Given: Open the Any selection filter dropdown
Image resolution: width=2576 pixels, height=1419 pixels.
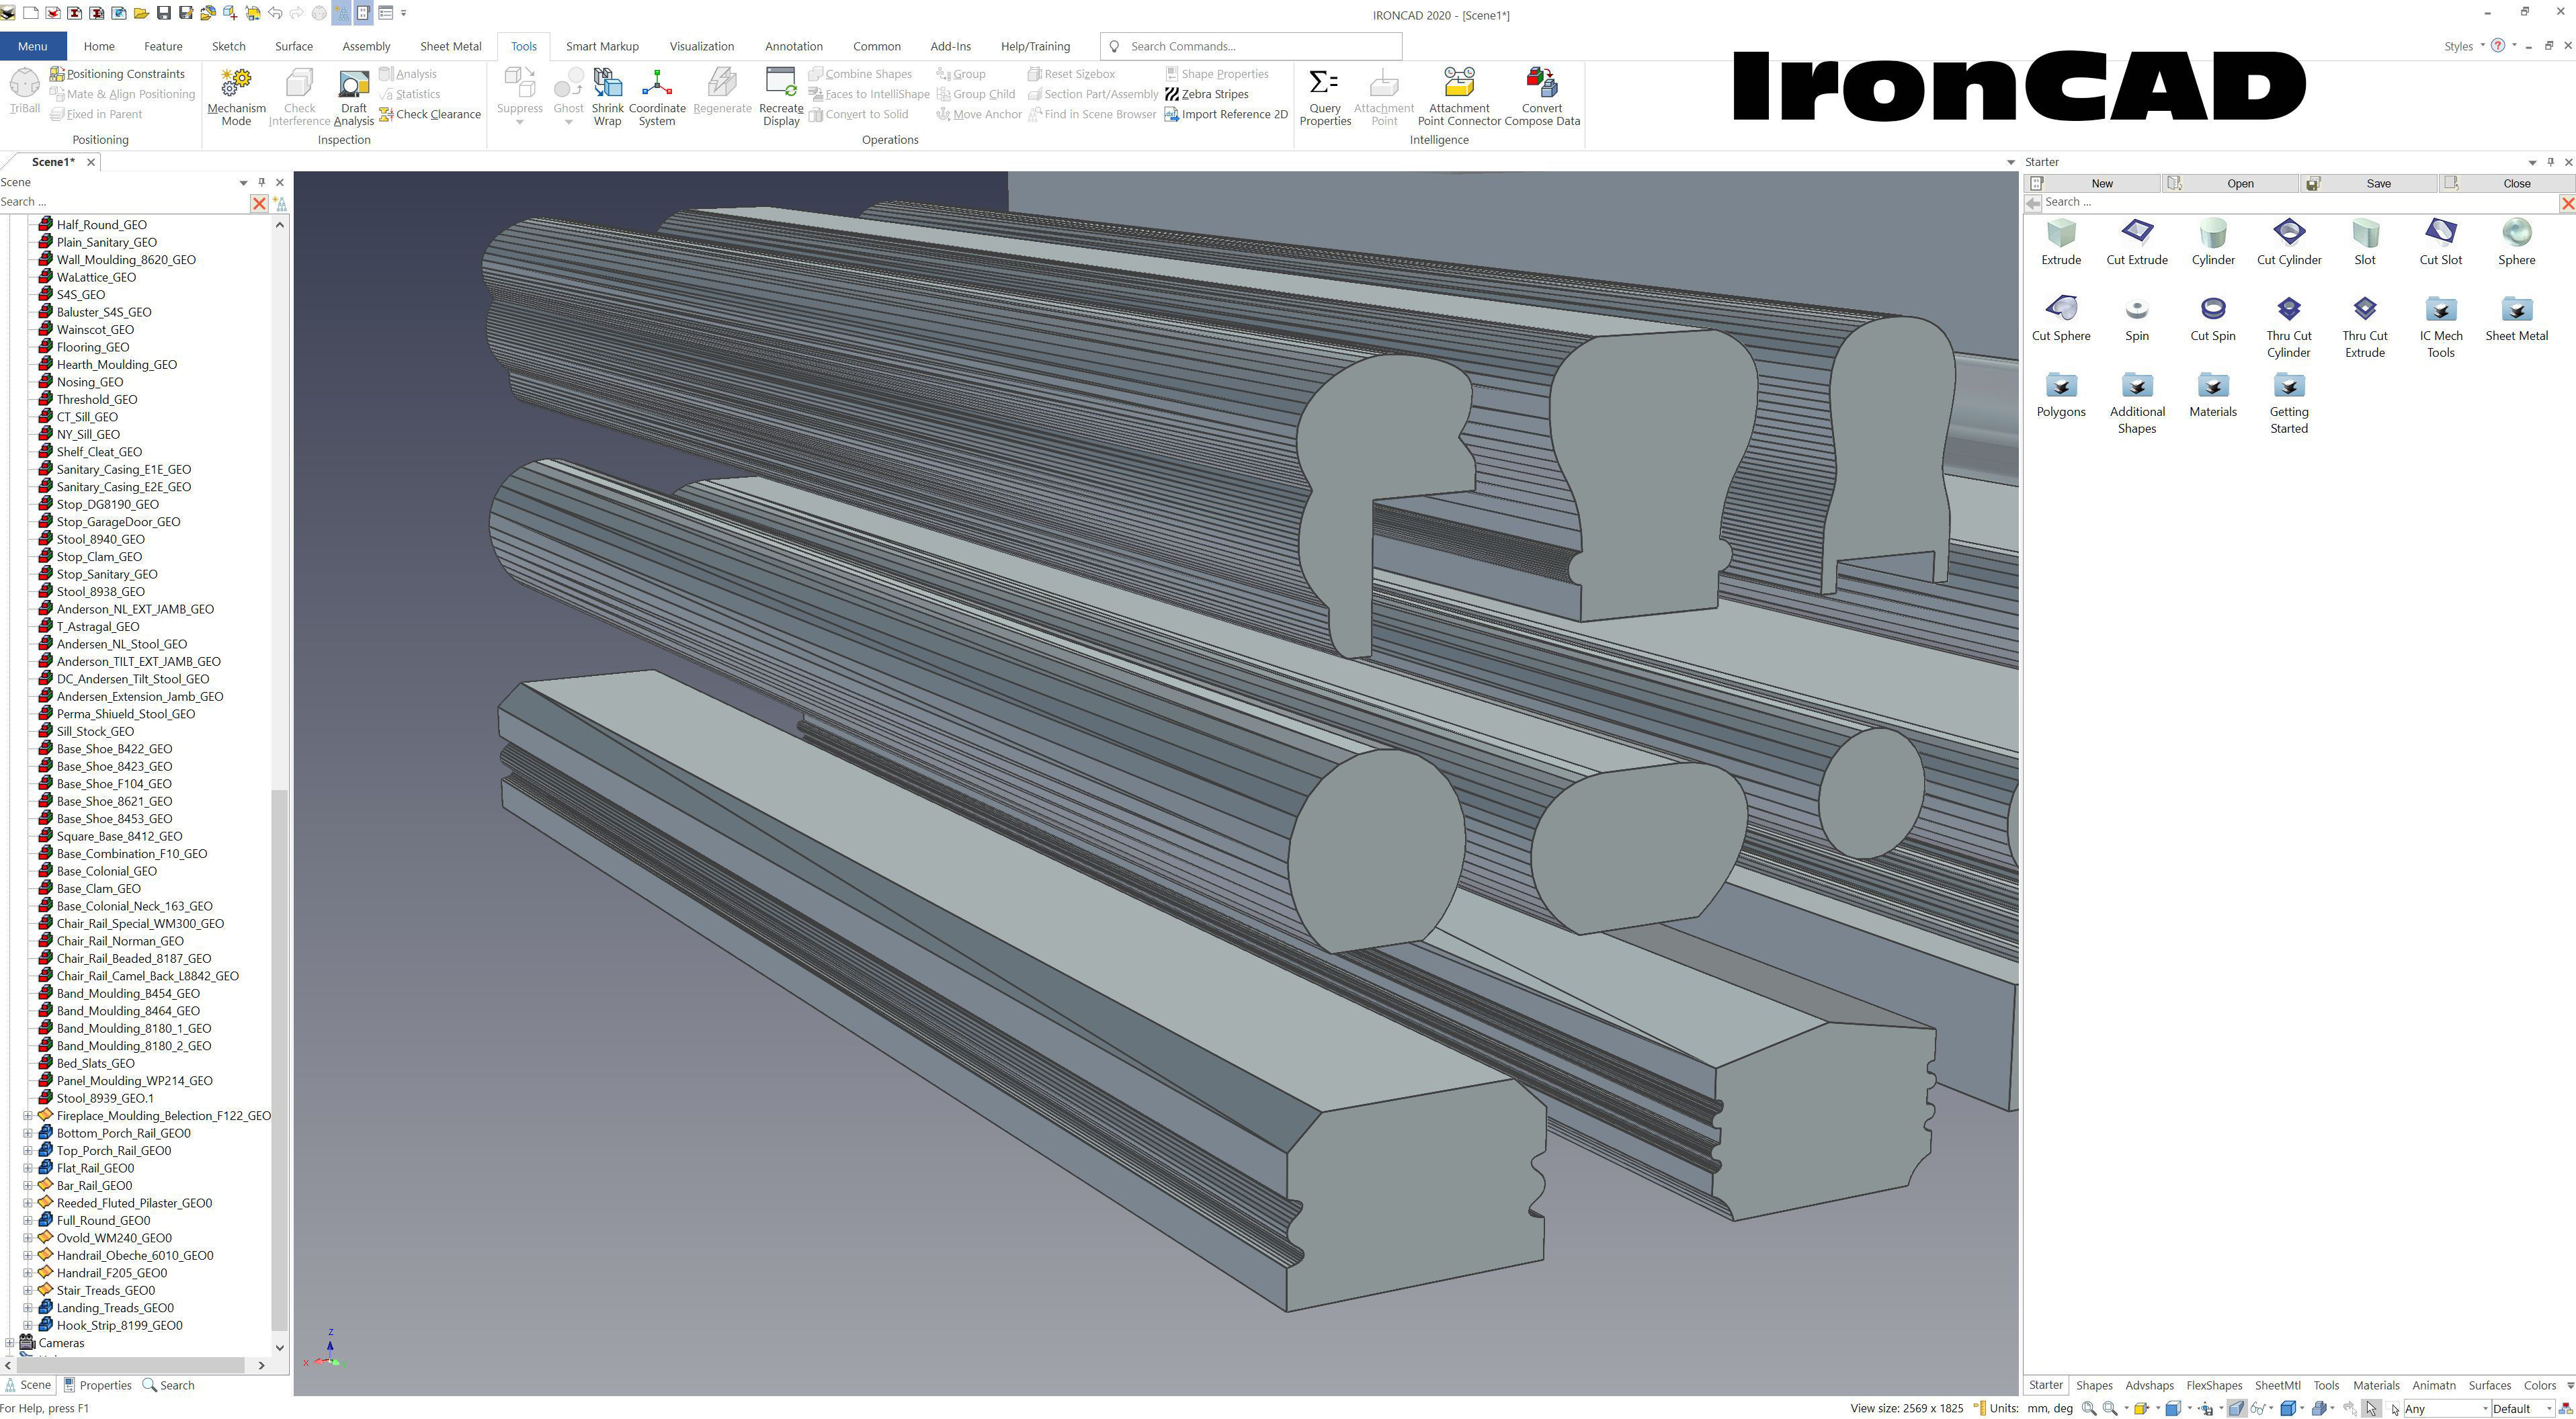Looking at the screenshot, I should point(2446,1408).
